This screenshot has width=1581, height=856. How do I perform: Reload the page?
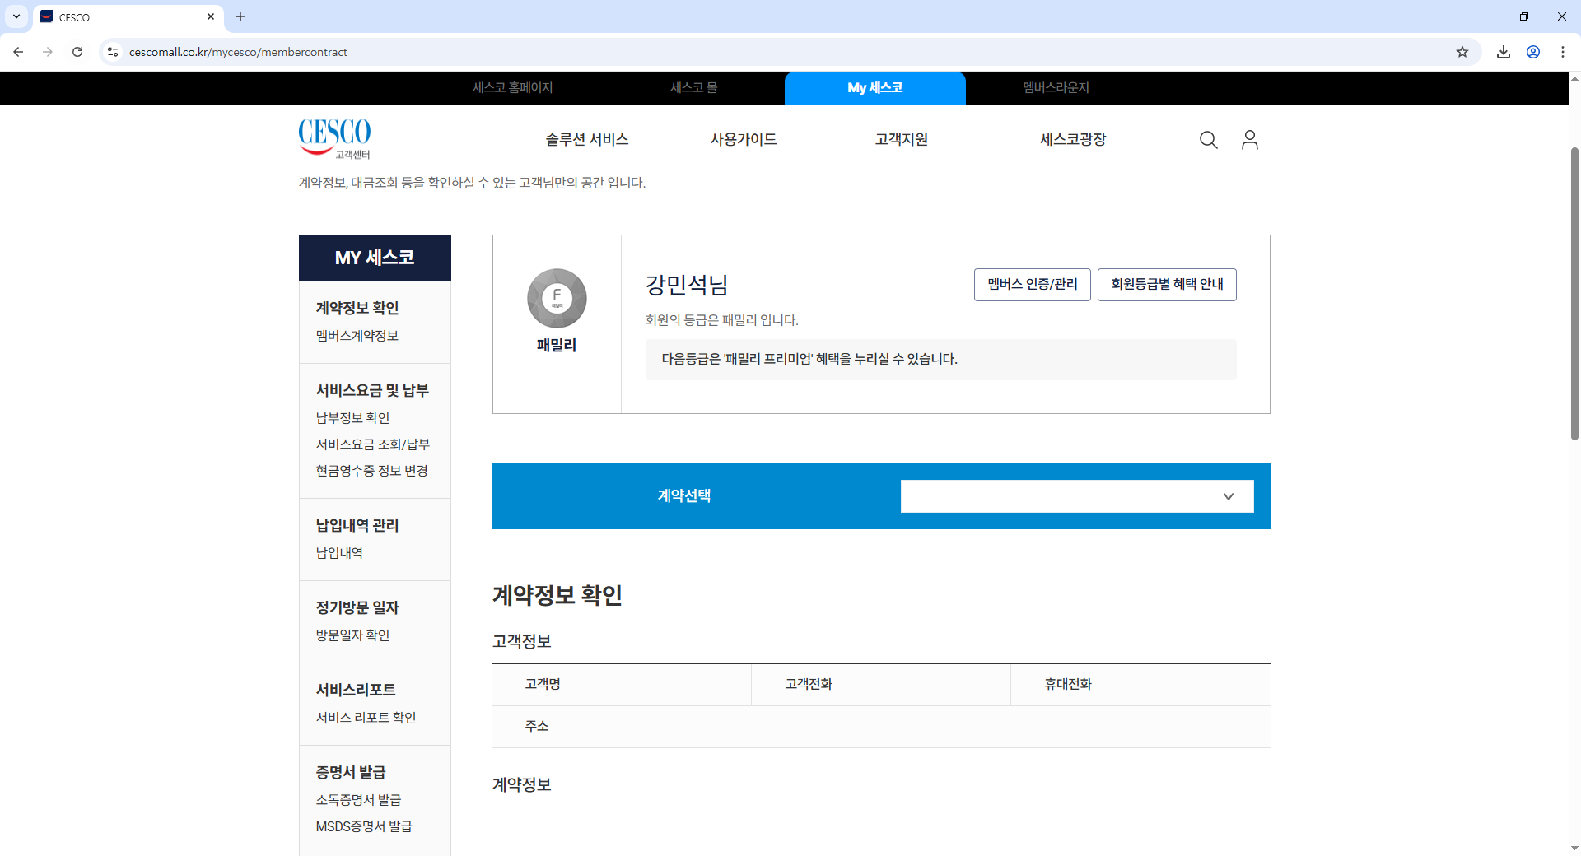pos(77,52)
